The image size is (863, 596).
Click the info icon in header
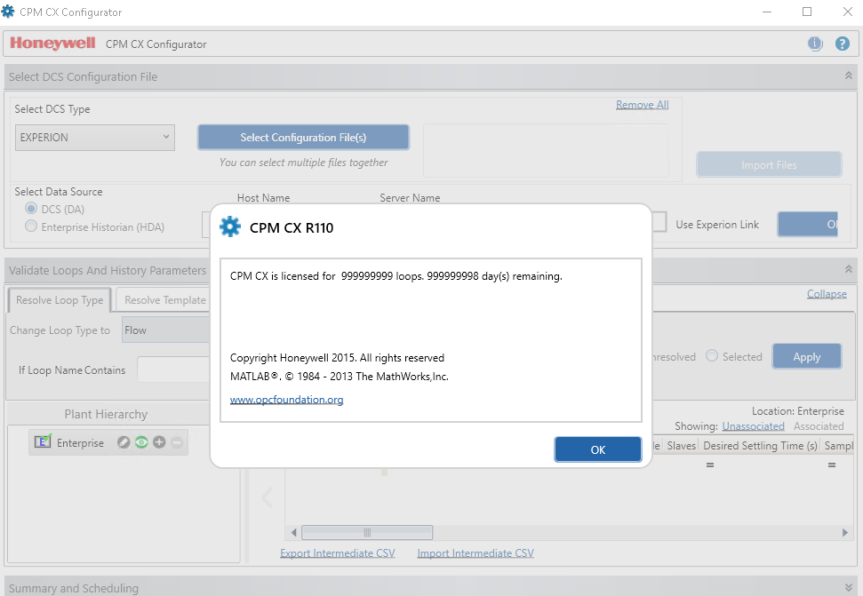click(x=815, y=44)
